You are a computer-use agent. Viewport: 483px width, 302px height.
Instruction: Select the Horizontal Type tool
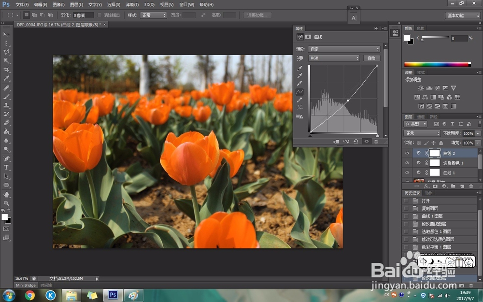(x=6, y=167)
